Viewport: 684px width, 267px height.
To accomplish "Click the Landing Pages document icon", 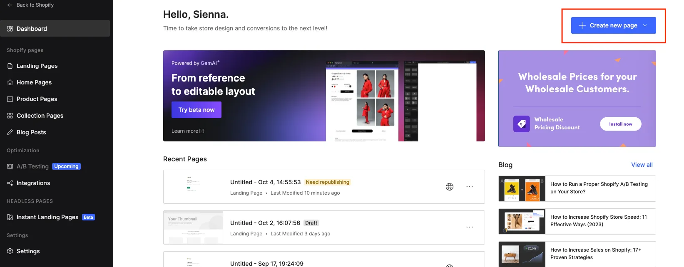I will tap(10, 66).
